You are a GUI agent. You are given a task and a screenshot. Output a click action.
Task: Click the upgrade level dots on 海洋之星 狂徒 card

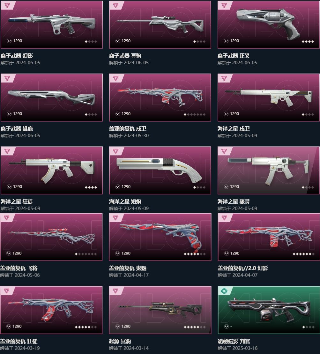tap(91, 187)
